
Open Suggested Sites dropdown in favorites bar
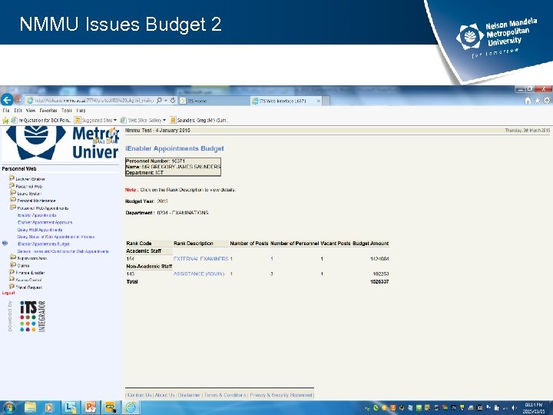pos(95,121)
